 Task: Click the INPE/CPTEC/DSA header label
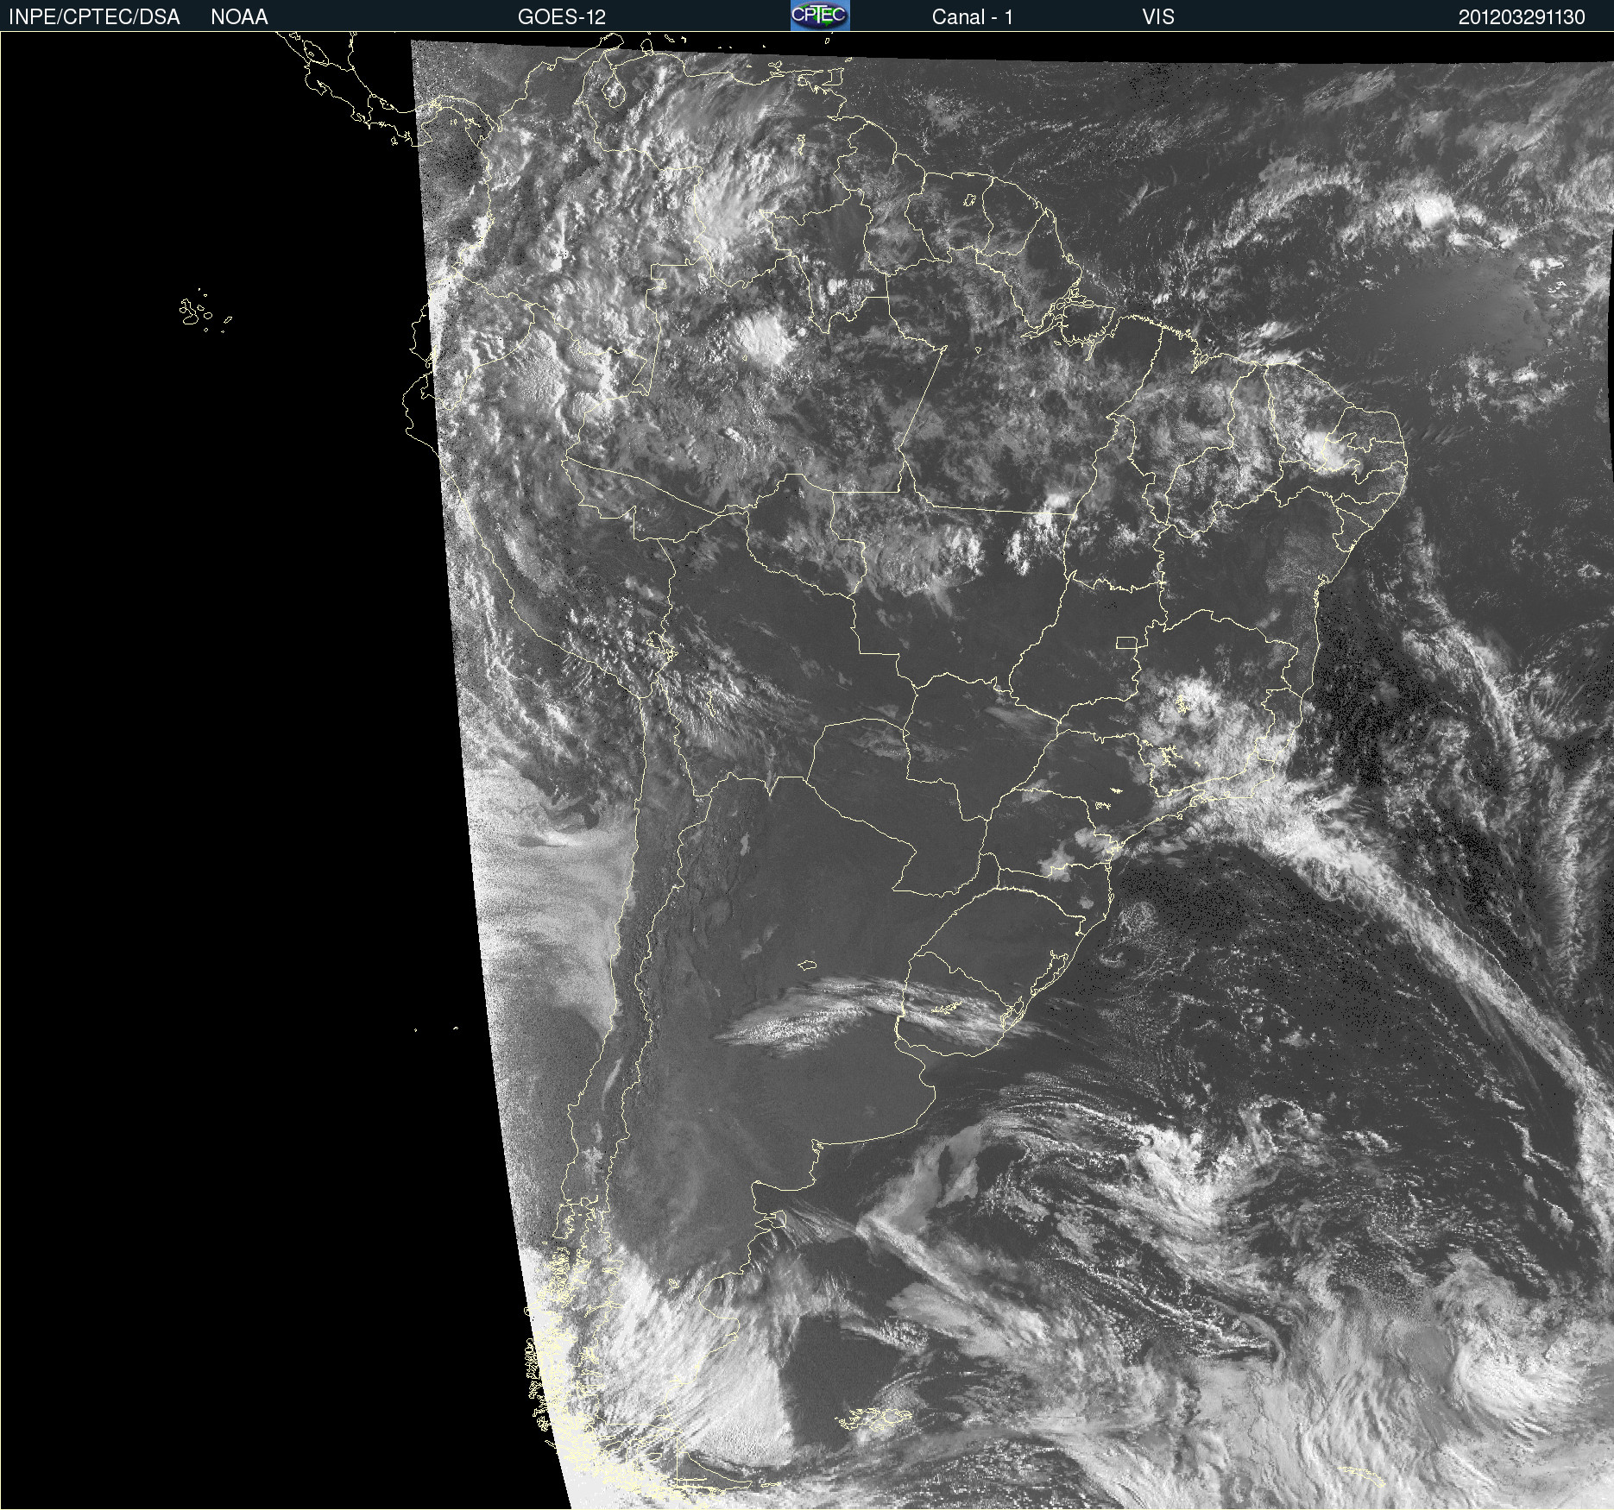[x=94, y=17]
